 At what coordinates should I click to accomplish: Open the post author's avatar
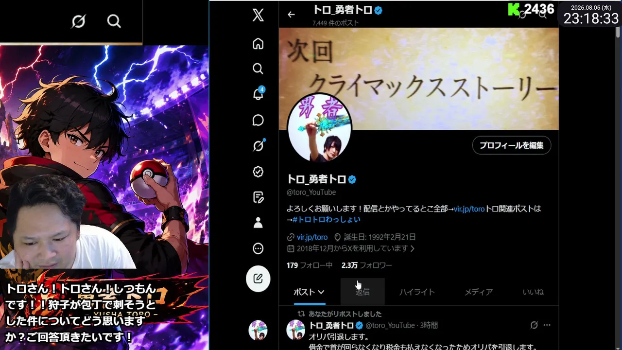tap(296, 330)
